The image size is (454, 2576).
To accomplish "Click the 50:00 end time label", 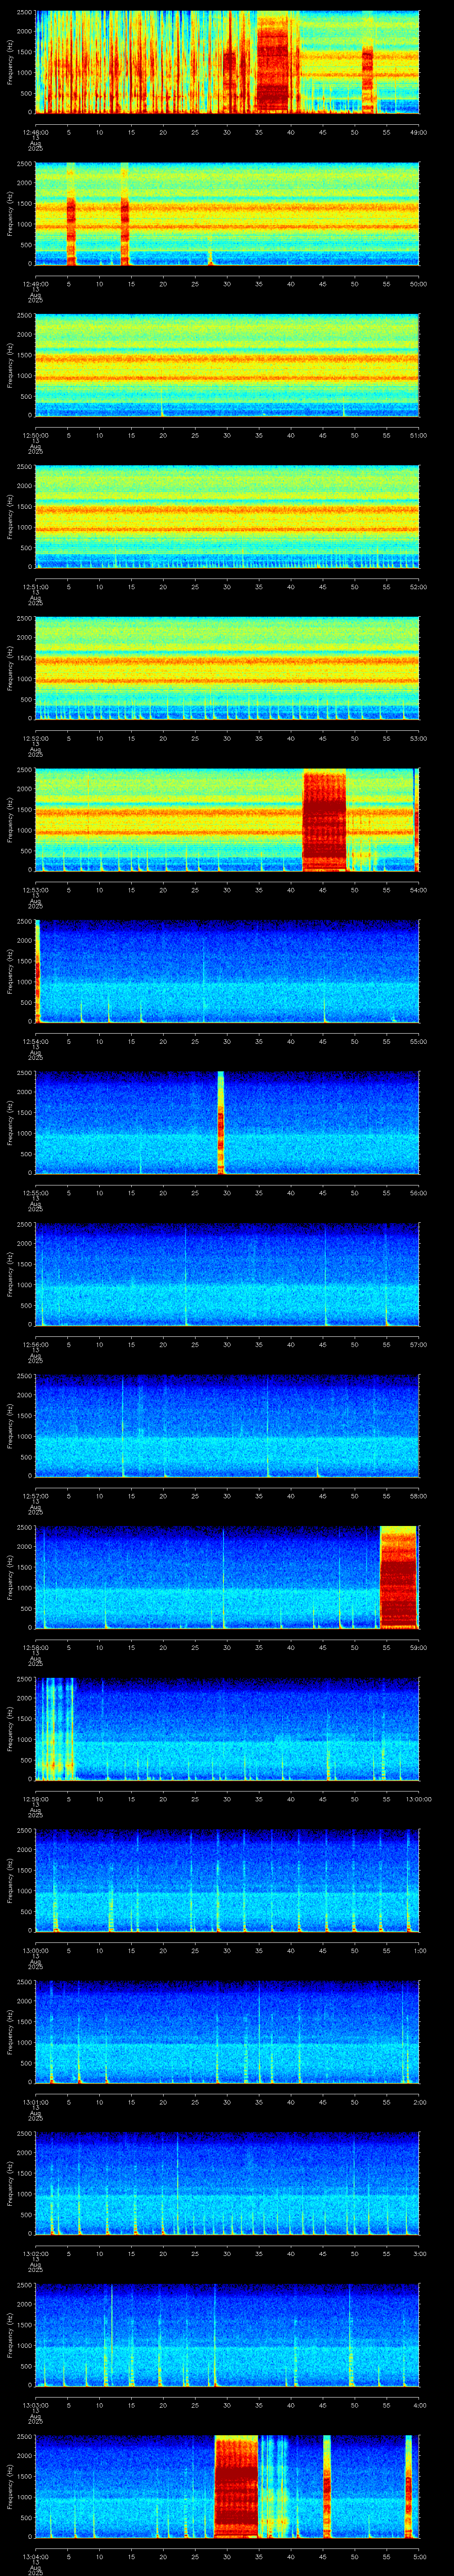I will (x=419, y=284).
